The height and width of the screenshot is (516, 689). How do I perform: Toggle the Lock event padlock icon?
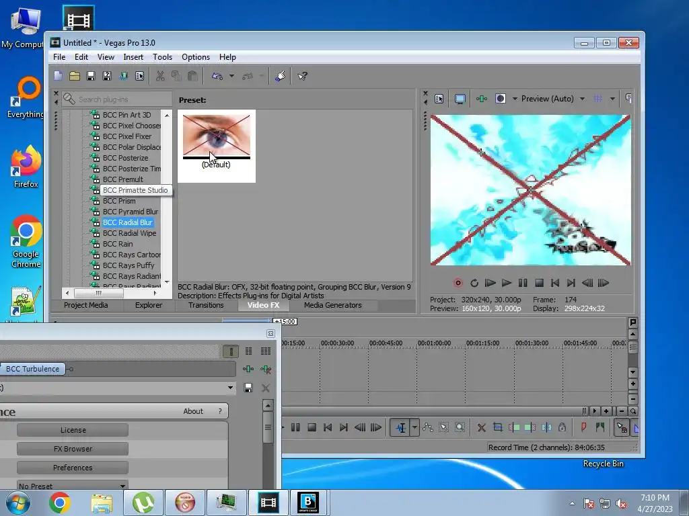562,427
